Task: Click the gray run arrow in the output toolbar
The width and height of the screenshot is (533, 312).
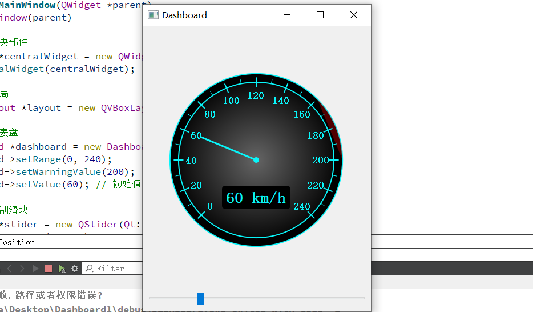Action: [35, 269]
